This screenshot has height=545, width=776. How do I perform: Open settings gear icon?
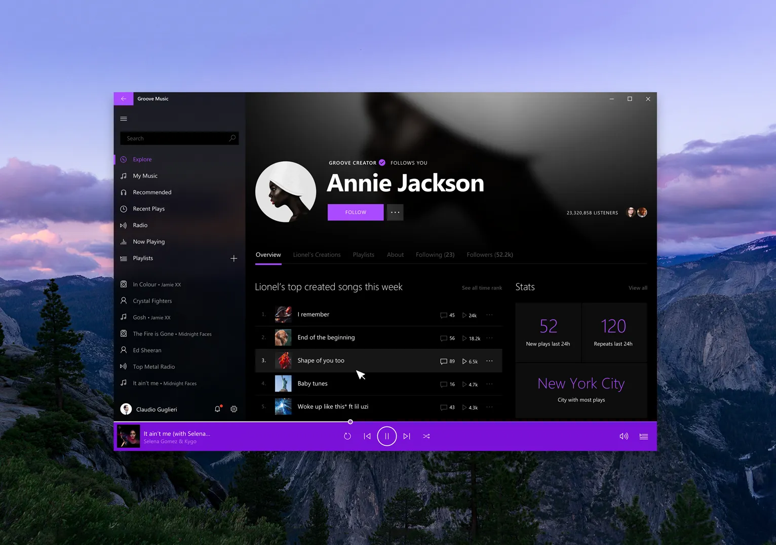click(x=234, y=409)
